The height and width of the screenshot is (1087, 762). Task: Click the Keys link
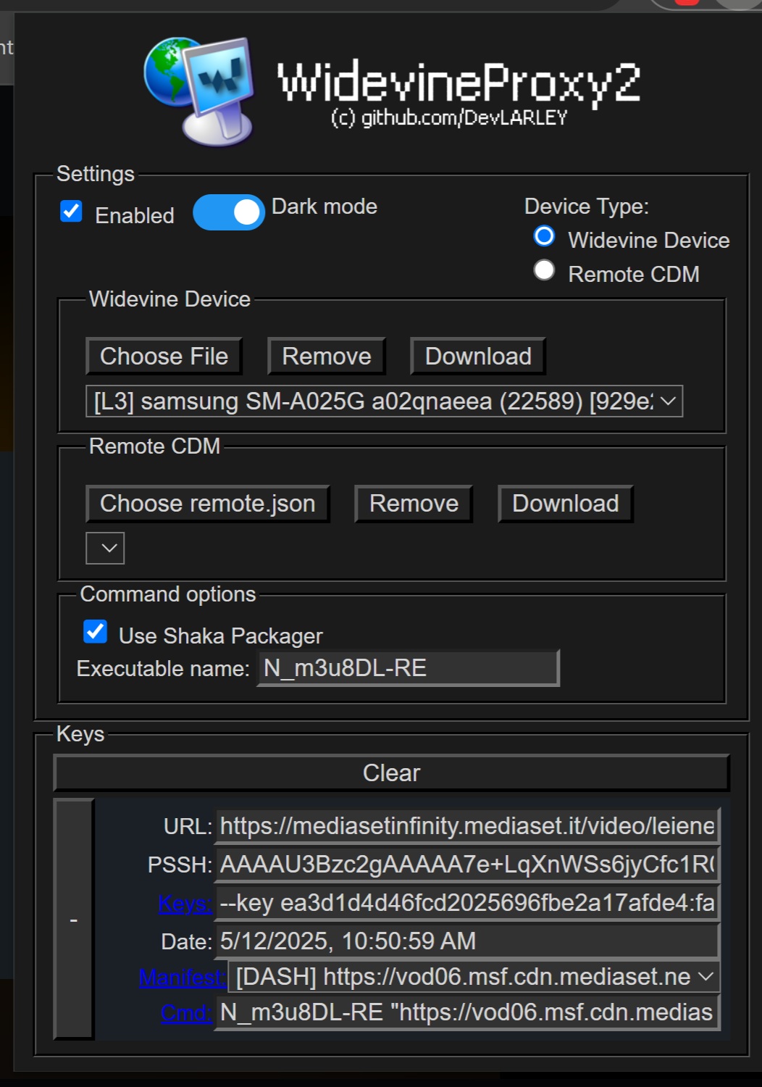185,904
